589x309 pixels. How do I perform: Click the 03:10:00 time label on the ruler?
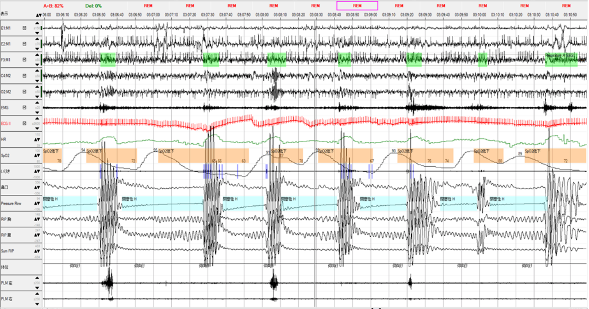(479, 15)
